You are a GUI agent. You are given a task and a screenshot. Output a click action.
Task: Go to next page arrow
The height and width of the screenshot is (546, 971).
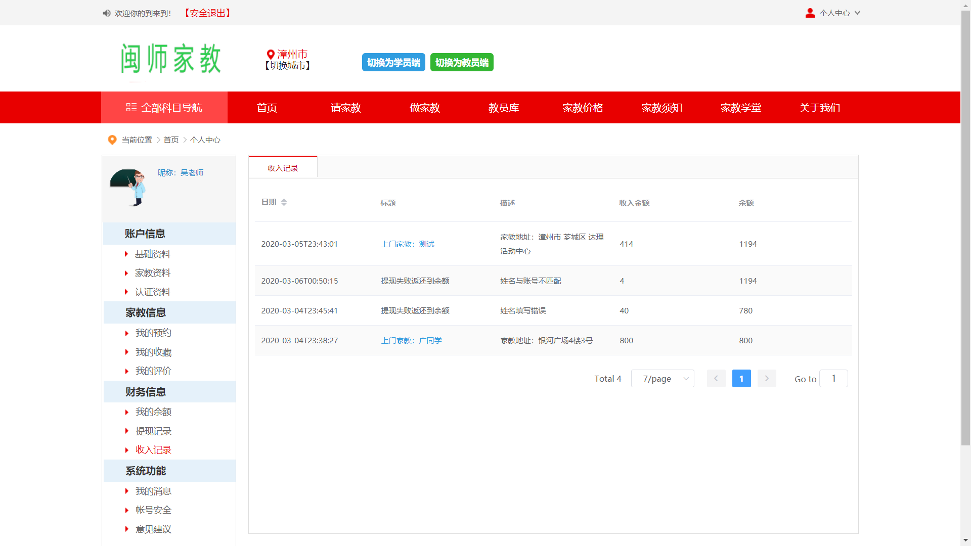coord(767,379)
